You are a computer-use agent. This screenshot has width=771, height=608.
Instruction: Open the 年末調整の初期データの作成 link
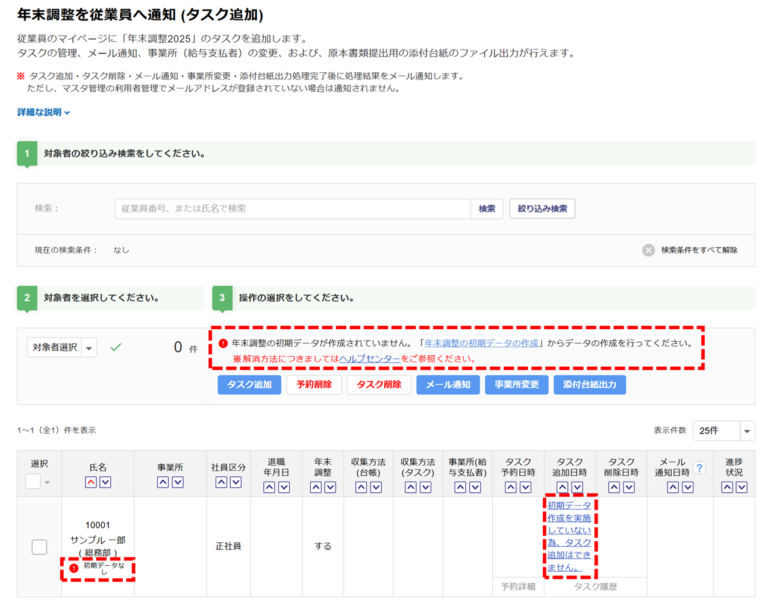481,343
